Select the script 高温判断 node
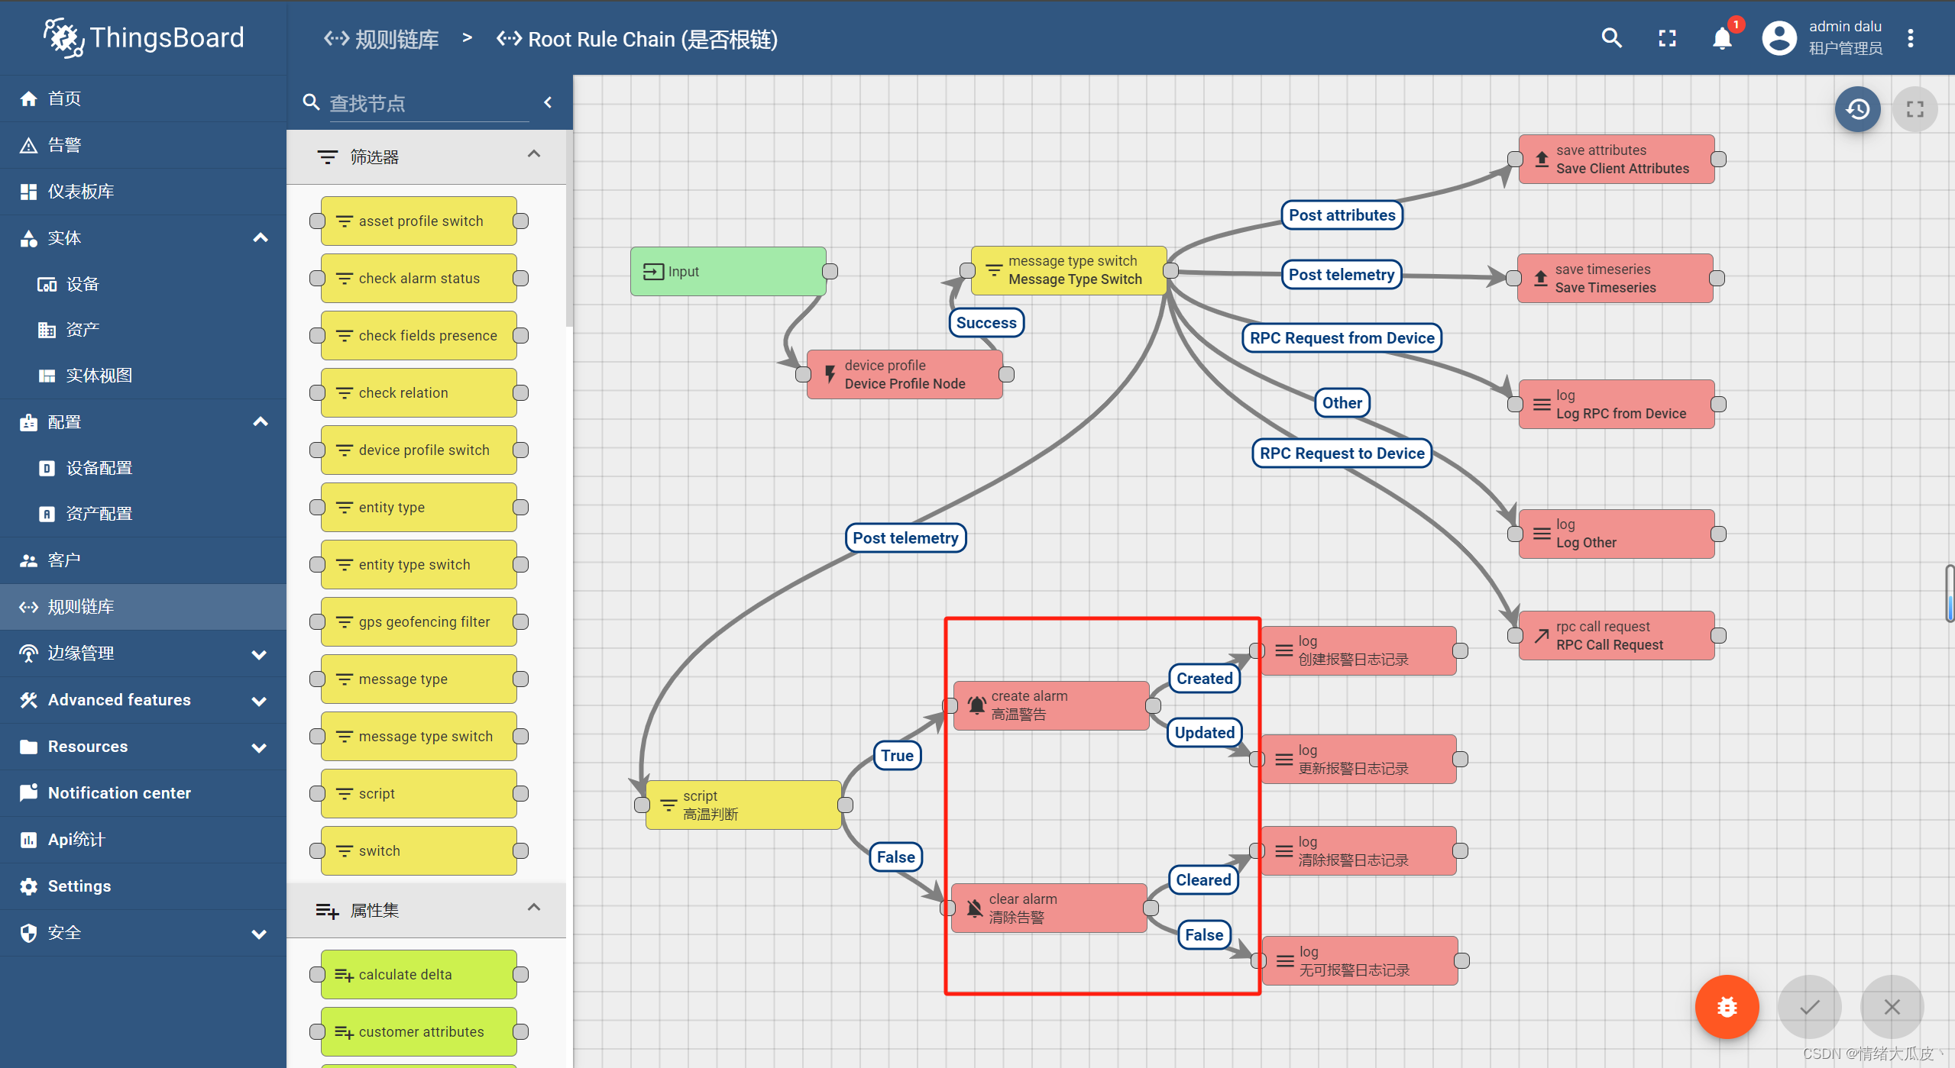Screen dimensions: 1955x1068 point(743,805)
